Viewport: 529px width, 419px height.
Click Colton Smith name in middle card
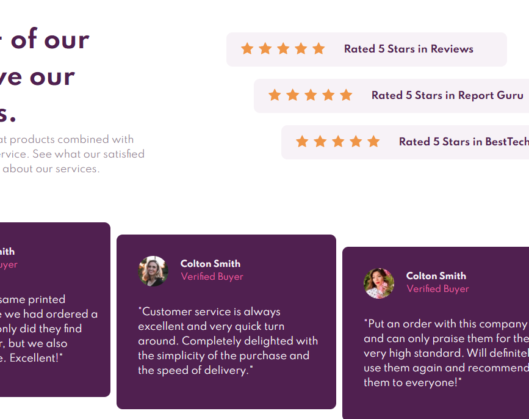click(x=211, y=264)
